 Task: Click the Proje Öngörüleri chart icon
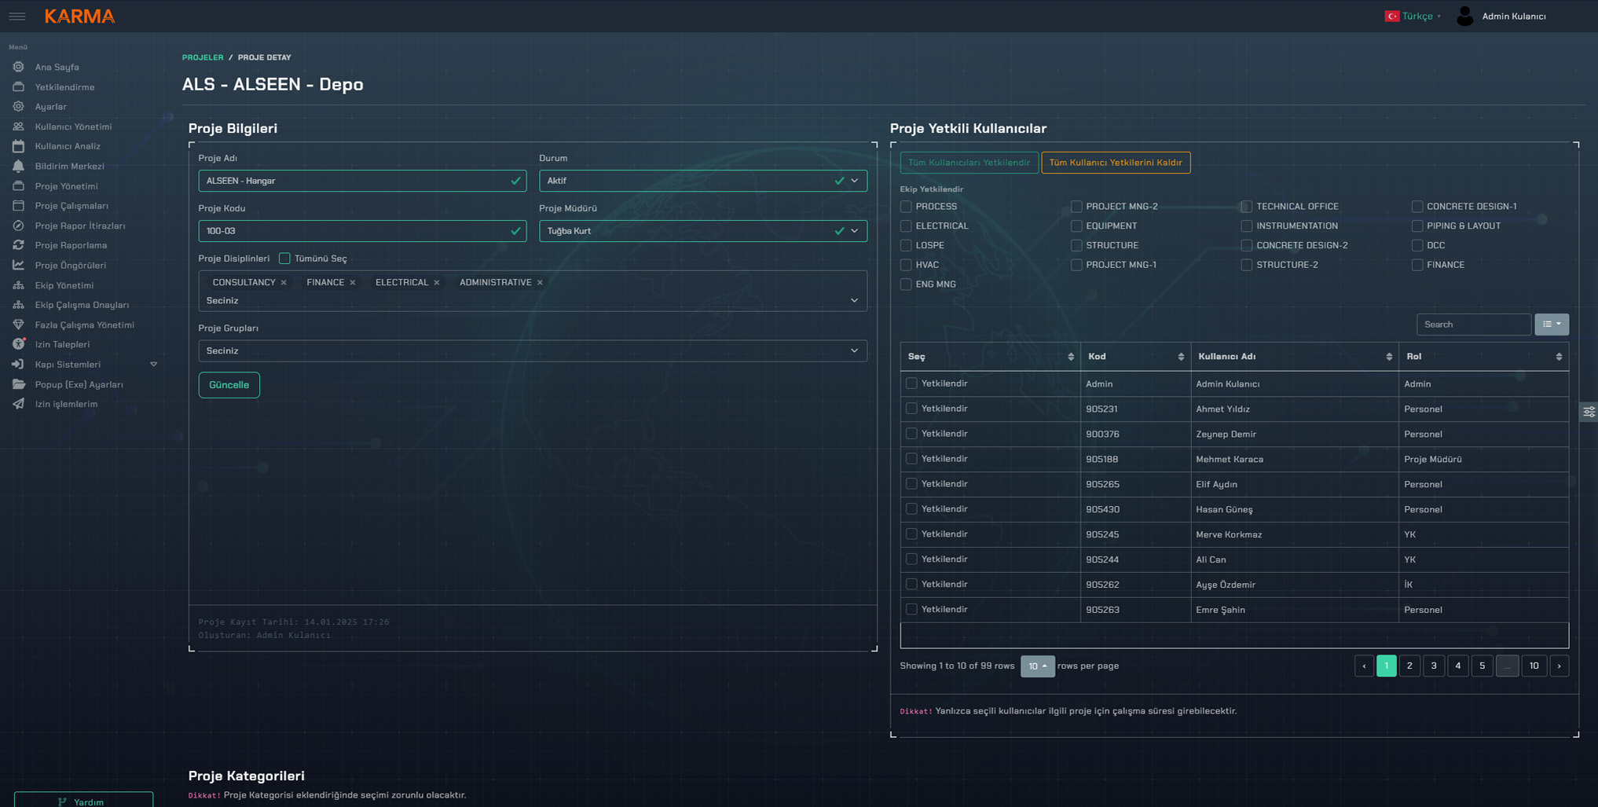click(18, 265)
